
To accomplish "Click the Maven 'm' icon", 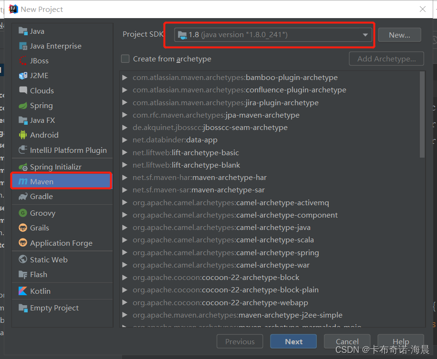I will pos(23,181).
